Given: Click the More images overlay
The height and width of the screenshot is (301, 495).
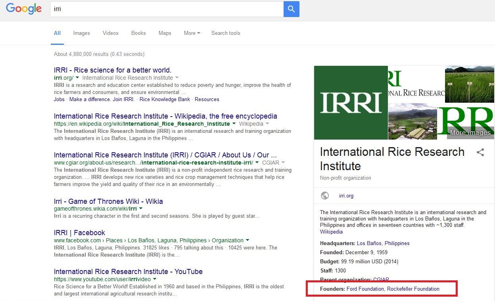Looking at the screenshot, I should (470, 132).
